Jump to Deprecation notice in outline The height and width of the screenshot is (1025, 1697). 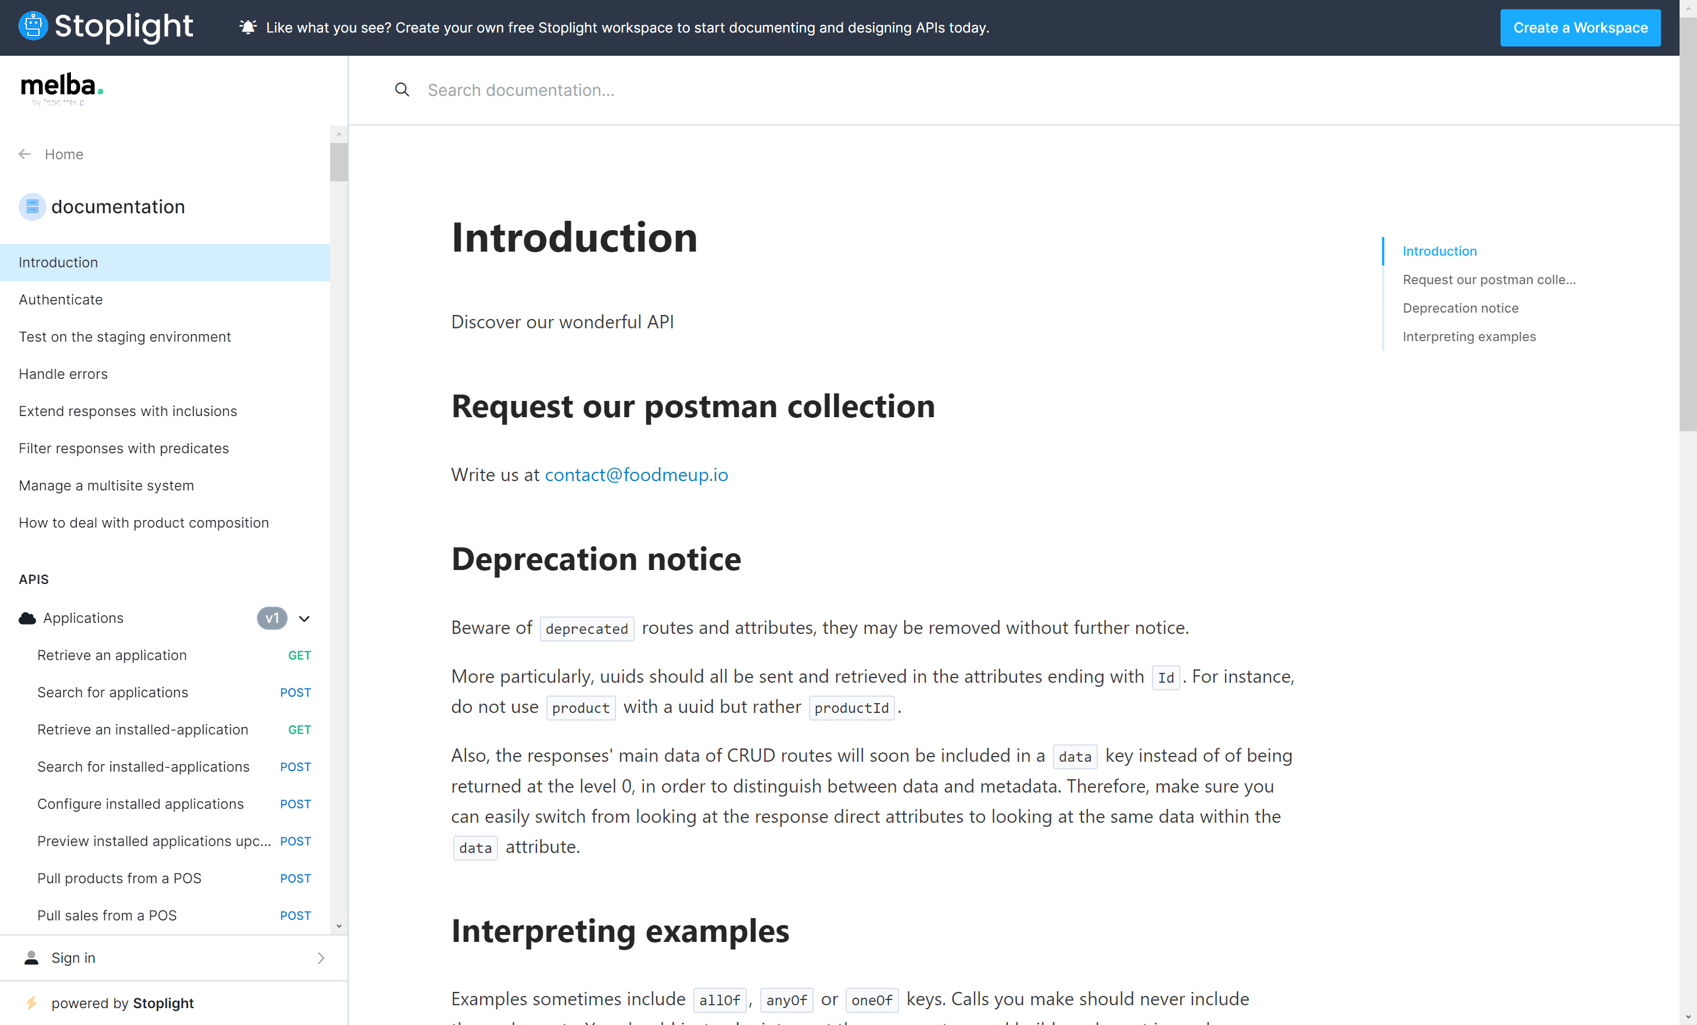[x=1460, y=309]
